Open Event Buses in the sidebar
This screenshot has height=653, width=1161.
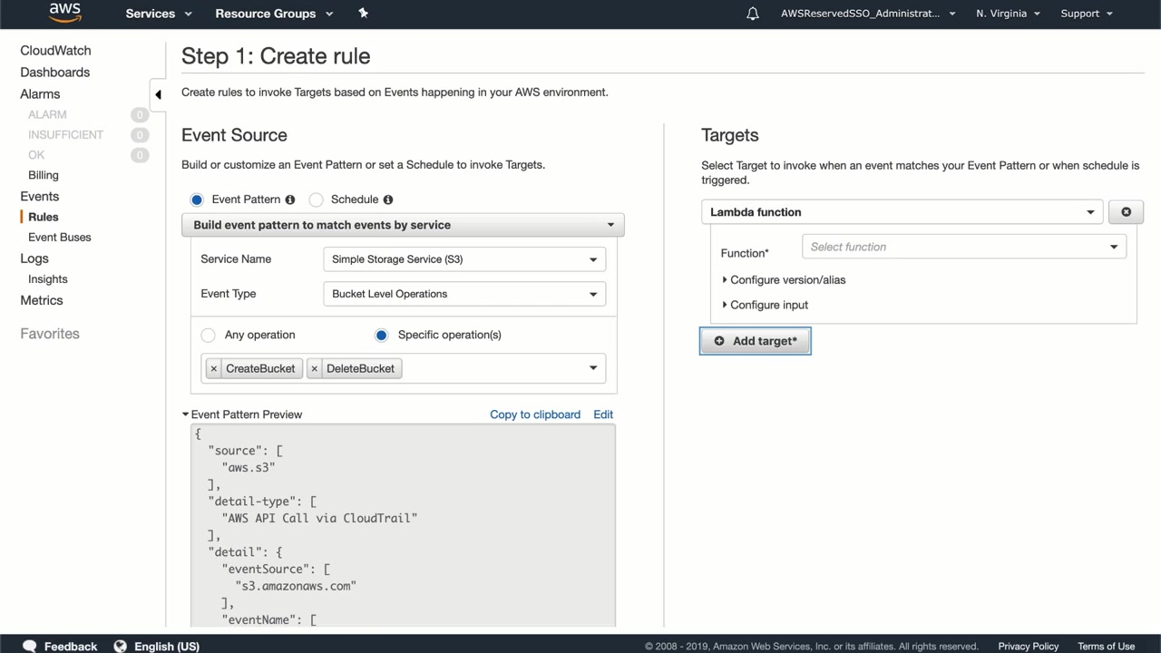pos(60,238)
